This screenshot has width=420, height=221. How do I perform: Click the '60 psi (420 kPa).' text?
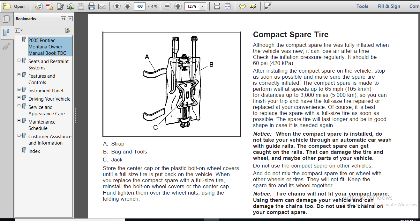click(274, 63)
